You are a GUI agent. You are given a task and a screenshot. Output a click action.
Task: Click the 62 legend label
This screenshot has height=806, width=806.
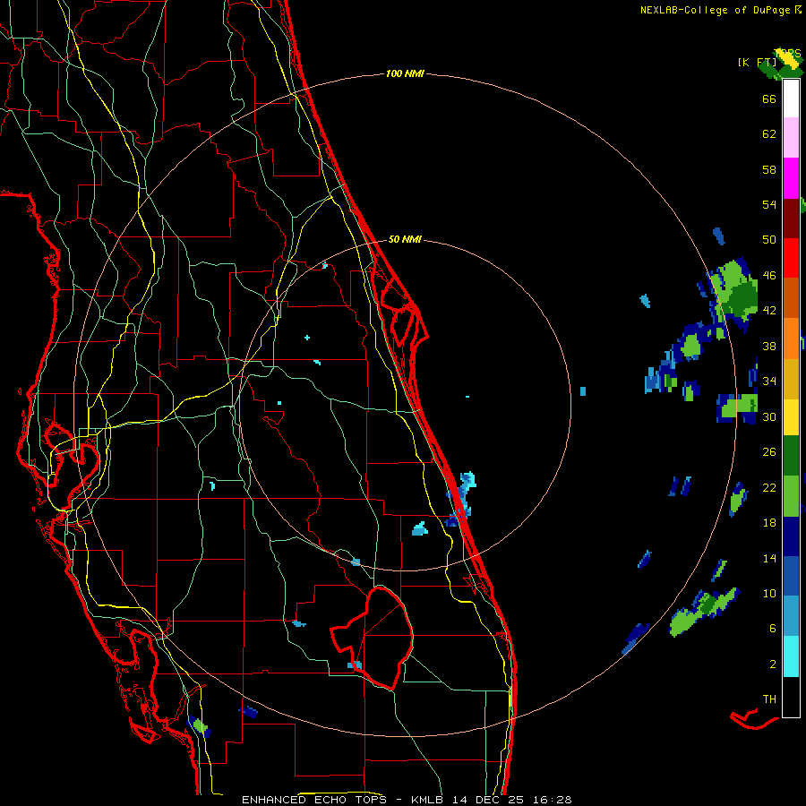coord(769,133)
